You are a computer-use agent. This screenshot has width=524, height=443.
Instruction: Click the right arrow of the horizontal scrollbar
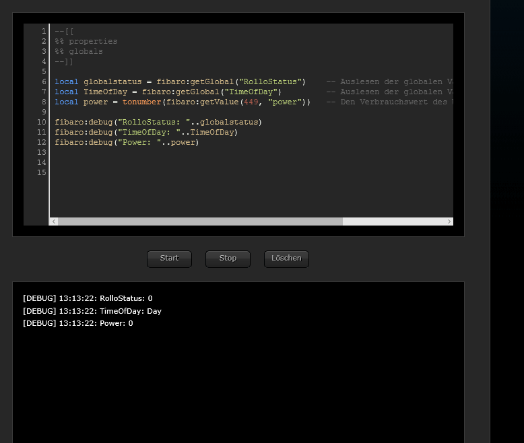pos(449,221)
